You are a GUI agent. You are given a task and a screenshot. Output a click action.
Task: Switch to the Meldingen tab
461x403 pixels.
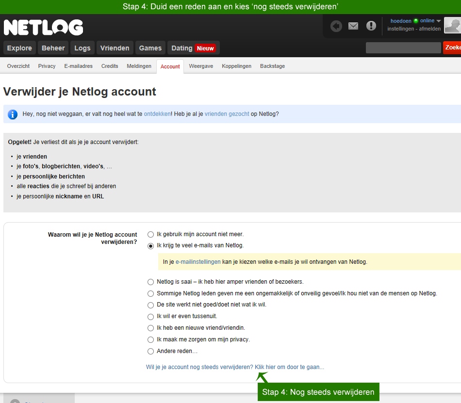point(139,66)
